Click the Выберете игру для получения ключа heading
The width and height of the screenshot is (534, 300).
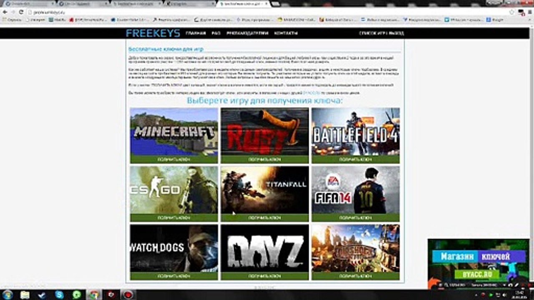coord(265,101)
